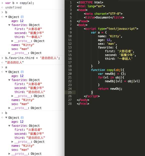The image size is (145, 156).
Task: Collapse favorite: Object in the first b output
Action: point(9,25)
